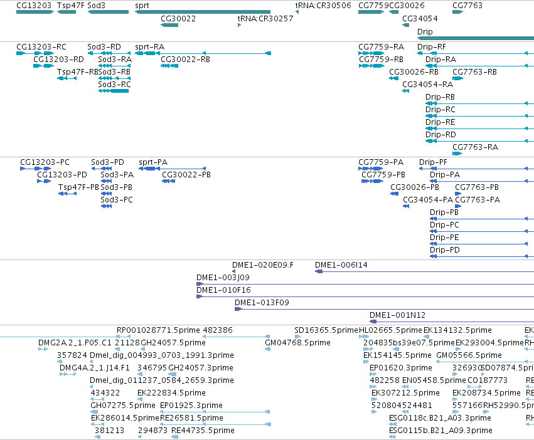Viewport: 534px width, 440px height.
Task: Select protein CG7763-PB
Action: click(477, 187)
